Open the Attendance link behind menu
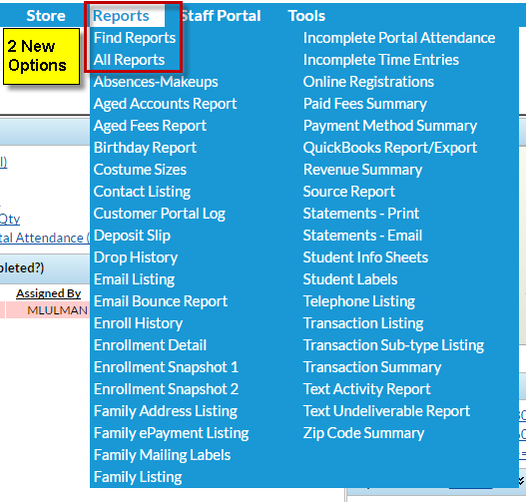526x502 pixels. tap(44, 238)
